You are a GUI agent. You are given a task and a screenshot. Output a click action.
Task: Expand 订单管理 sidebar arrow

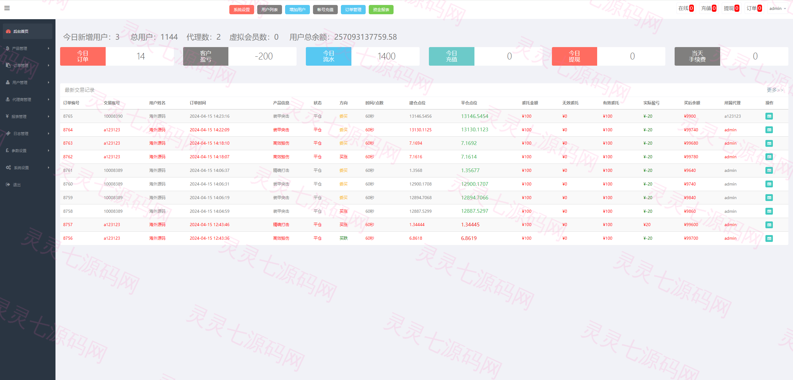(49, 65)
